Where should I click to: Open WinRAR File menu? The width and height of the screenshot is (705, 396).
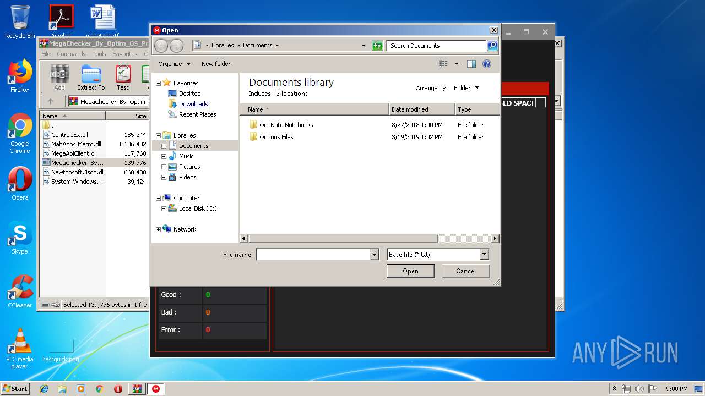coord(46,54)
